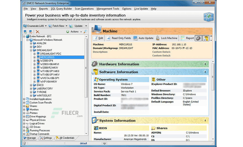Open the File menu

(x=26, y=9)
